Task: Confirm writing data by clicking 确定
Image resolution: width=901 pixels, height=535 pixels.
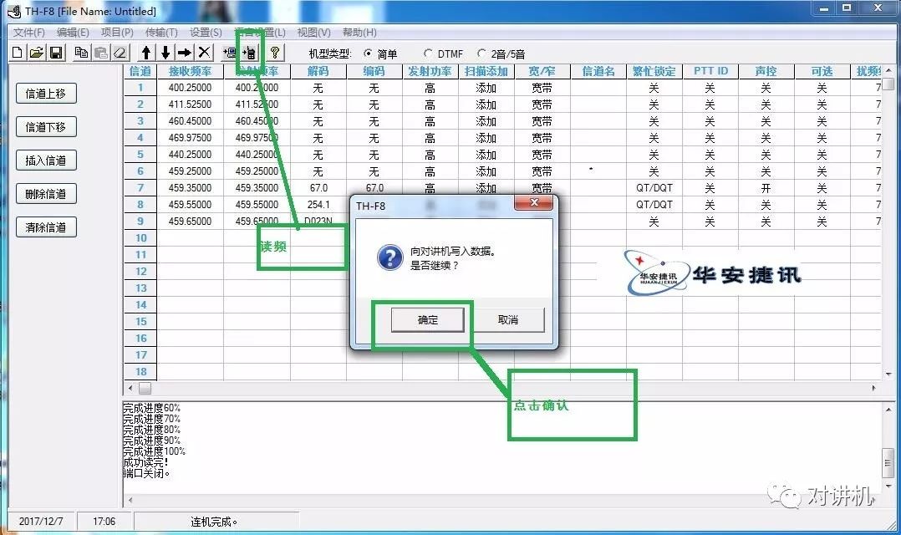Action: pos(427,319)
